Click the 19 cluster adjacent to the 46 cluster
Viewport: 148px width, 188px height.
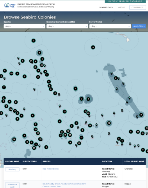(x=86, y=111)
